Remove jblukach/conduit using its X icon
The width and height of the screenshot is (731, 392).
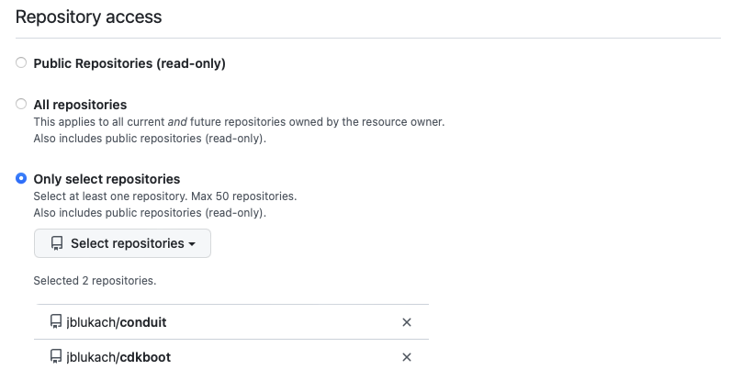[407, 322]
